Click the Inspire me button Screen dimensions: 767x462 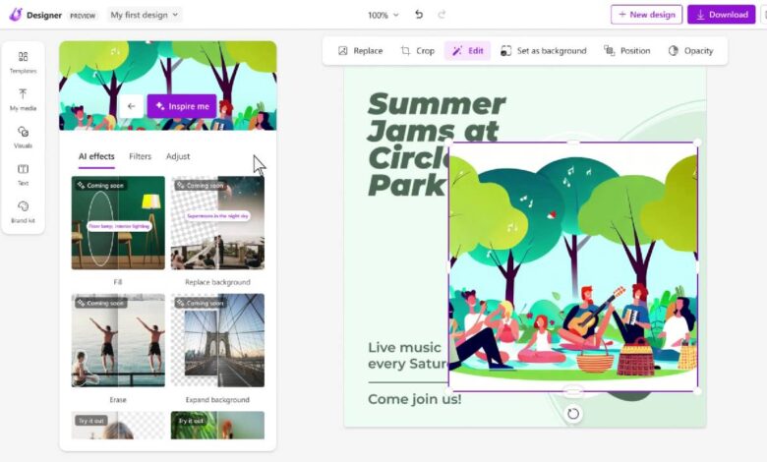[x=182, y=106]
